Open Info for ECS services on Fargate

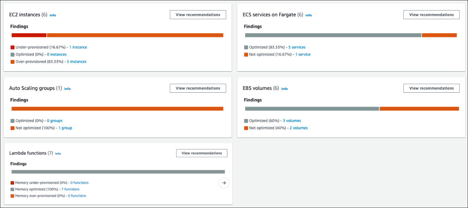(308, 15)
